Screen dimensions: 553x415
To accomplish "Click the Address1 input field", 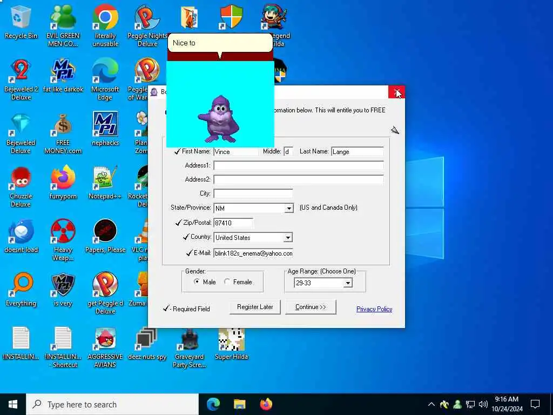I will [x=298, y=165].
